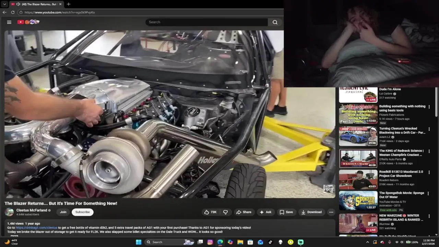Open Task View from taskbar
This screenshot has width=439, height=247.
click(200, 242)
